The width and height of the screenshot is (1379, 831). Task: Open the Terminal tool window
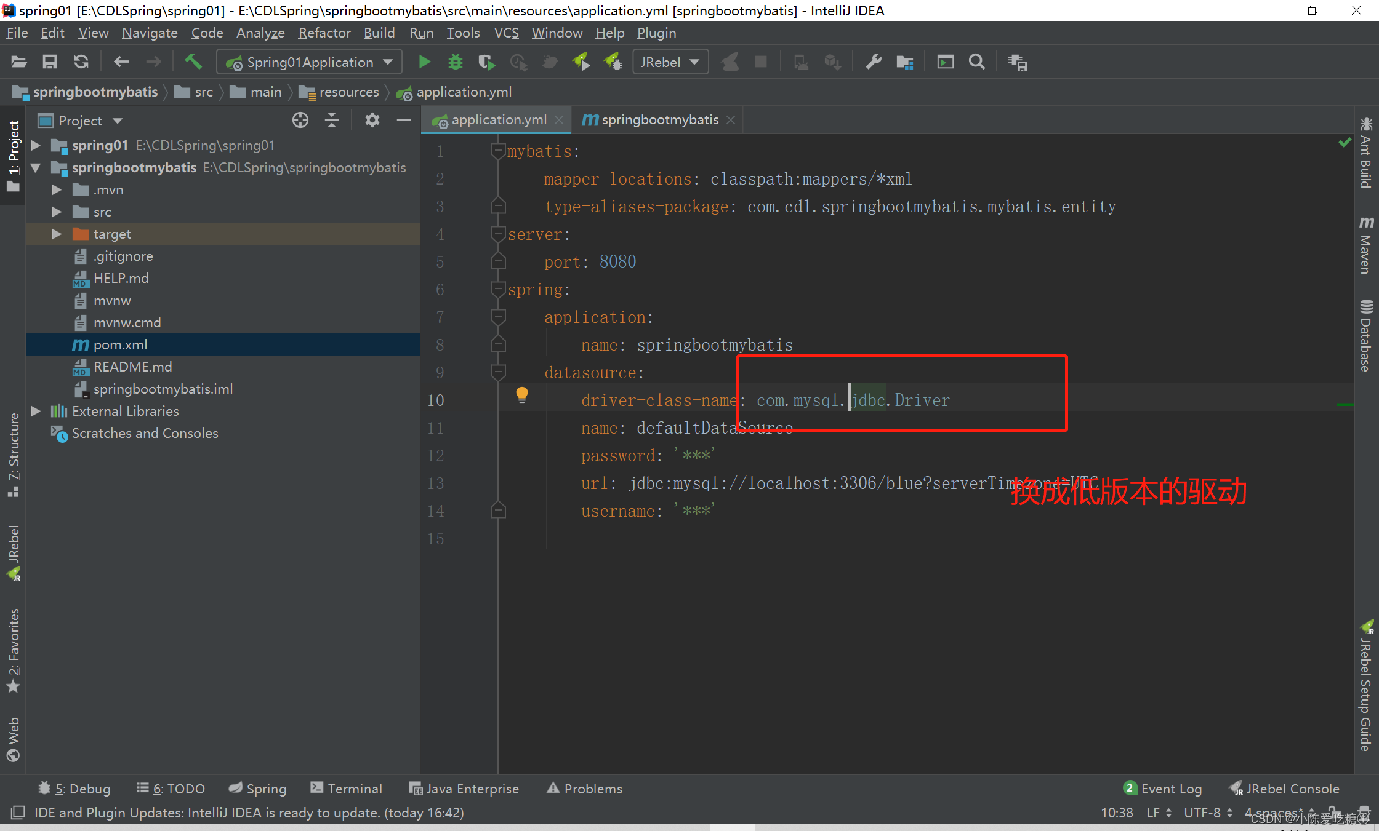(347, 789)
